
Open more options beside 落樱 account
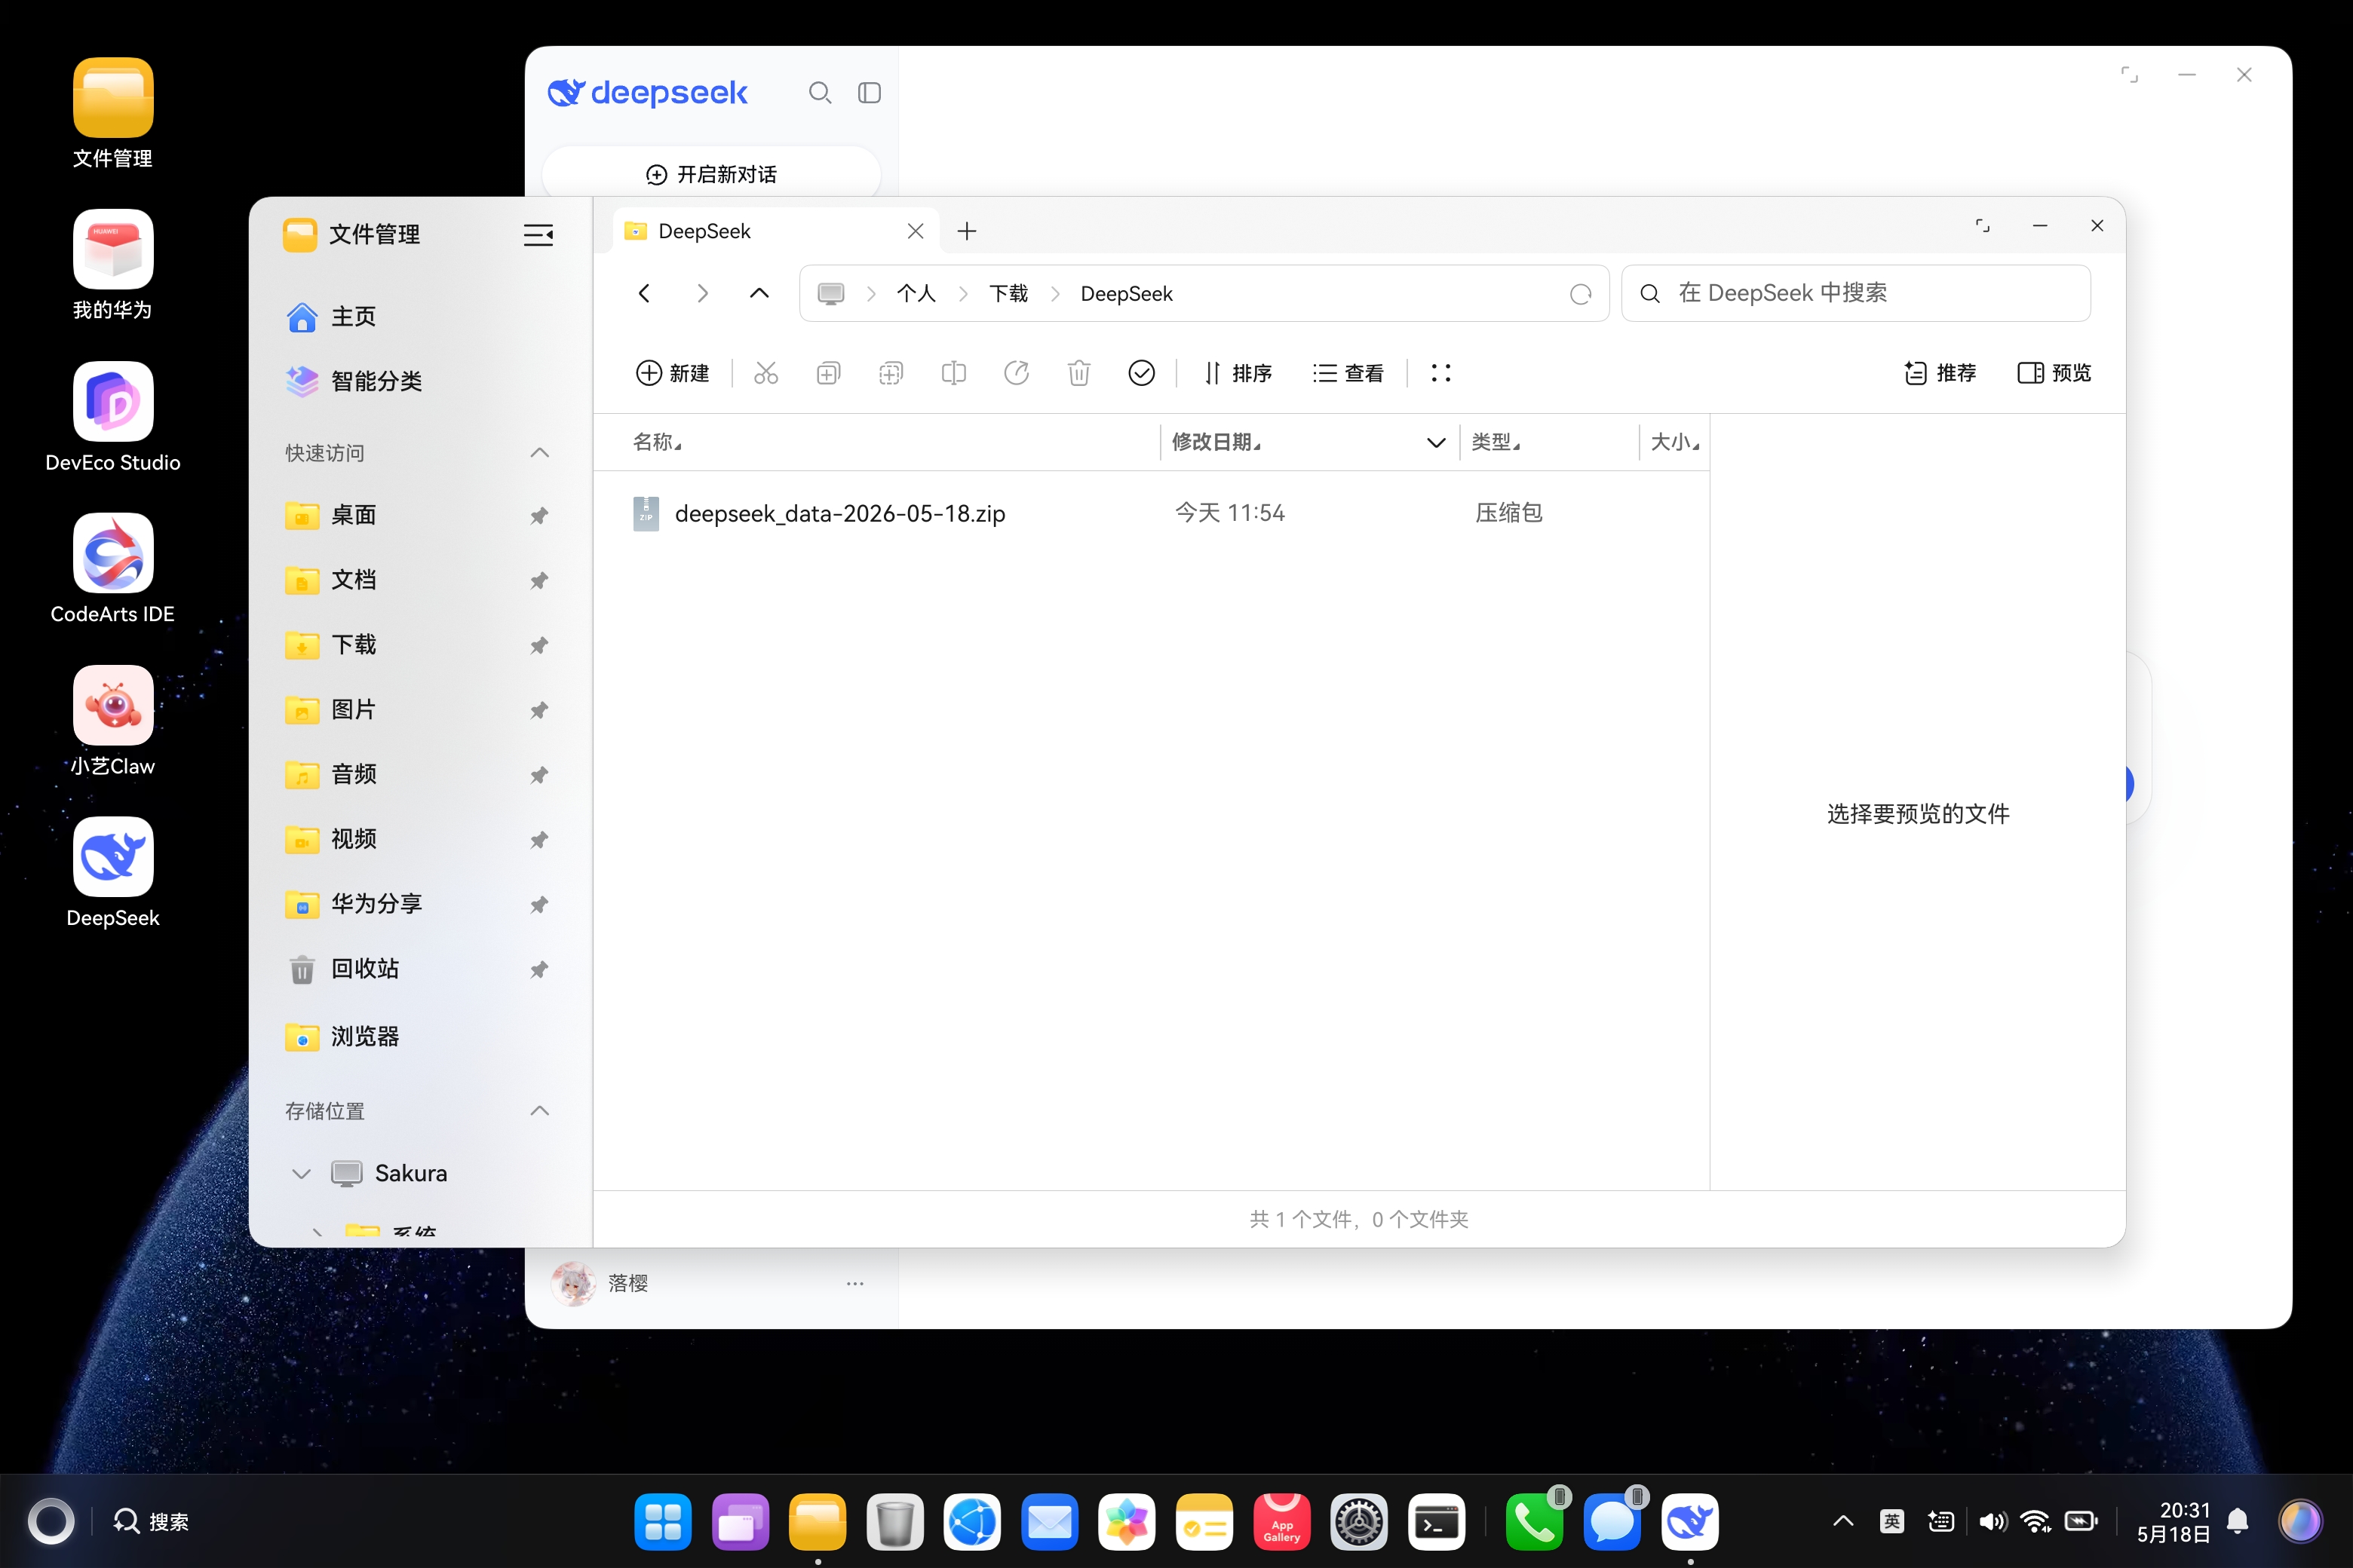[x=855, y=1283]
